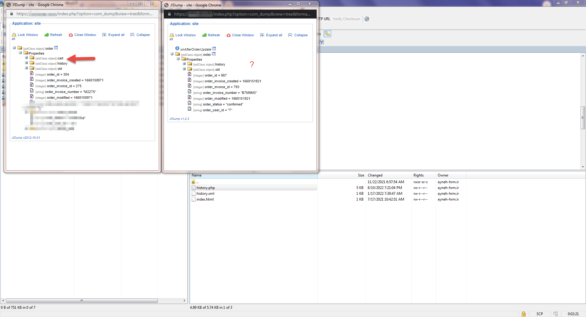Expand the old object in left tree
Screen dimensions: 586x317
[x=27, y=68]
